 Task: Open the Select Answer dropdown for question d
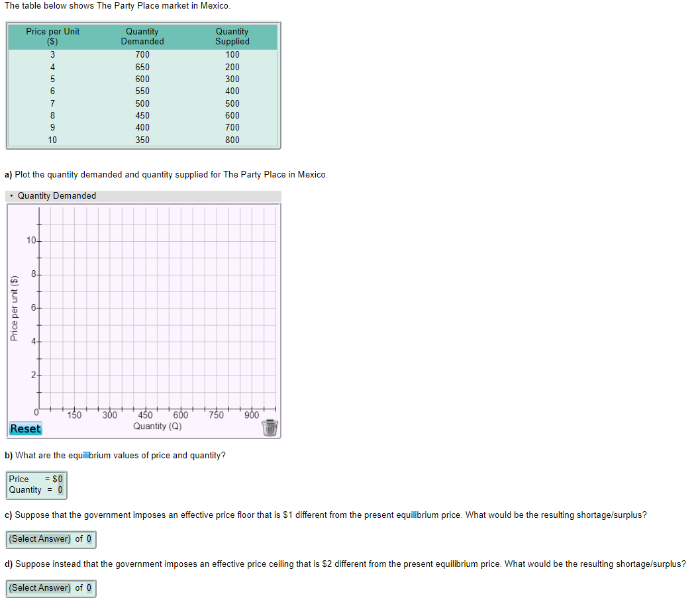tap(40, 588)
